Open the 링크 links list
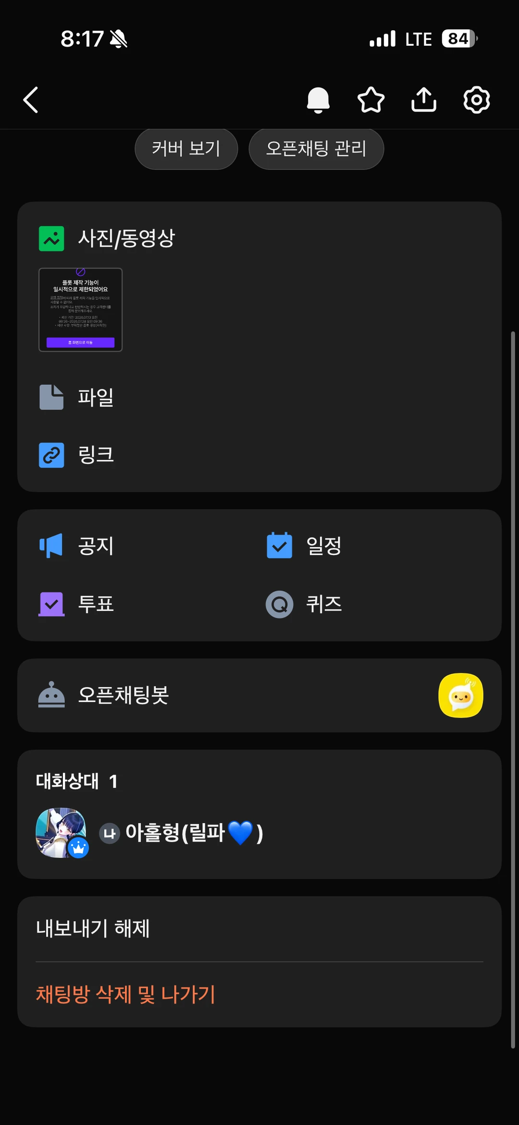 pyautogui.click(x=259, y=455)
